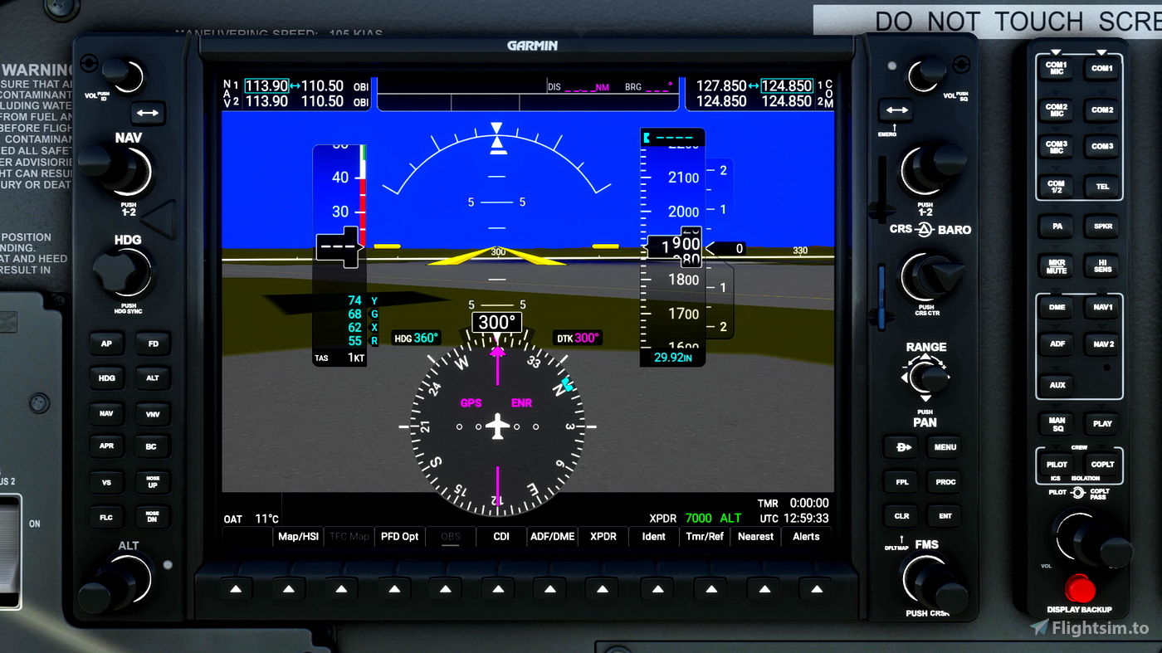Viewport: 1162px width, 653px height.
Task: Click the COM frequency swap arrow button
Action: coord(896,110)
